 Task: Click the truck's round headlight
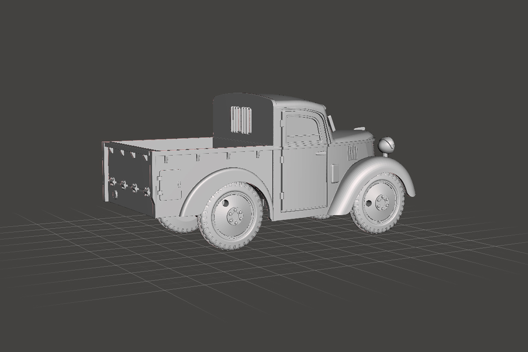coord(386,145)
